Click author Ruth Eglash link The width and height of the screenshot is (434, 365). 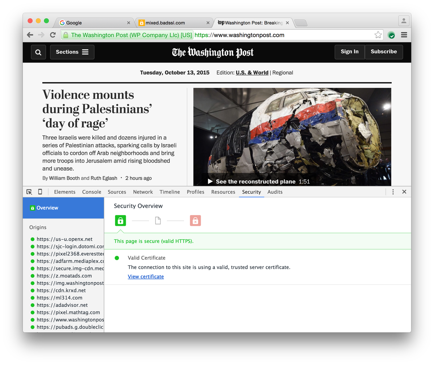coord(104,178)
